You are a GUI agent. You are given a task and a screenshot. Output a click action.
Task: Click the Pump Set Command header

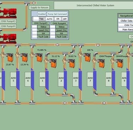[x=57, y=14]
